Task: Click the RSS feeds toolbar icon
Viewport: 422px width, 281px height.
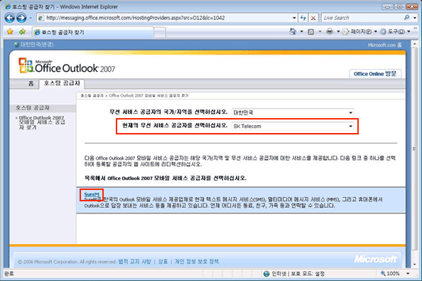Action: click(311, 32)
